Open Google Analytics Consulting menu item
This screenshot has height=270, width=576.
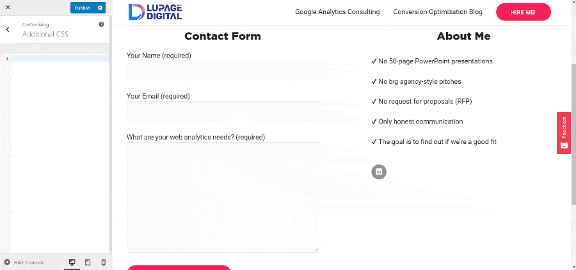[337, 12]
